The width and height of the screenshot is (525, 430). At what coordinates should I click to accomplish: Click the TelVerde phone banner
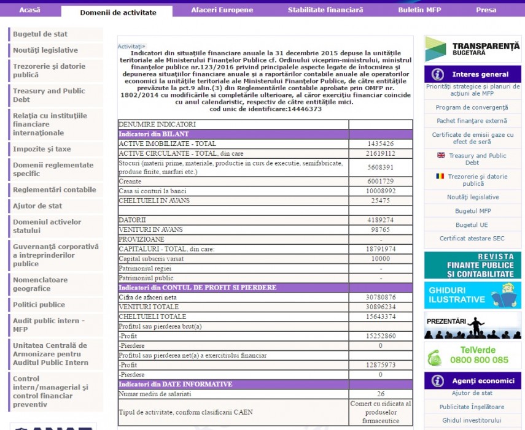point(472,355)
